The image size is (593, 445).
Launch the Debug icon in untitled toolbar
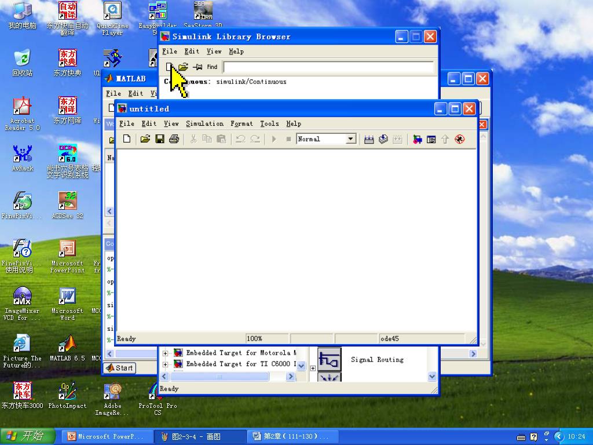(459, 139)
